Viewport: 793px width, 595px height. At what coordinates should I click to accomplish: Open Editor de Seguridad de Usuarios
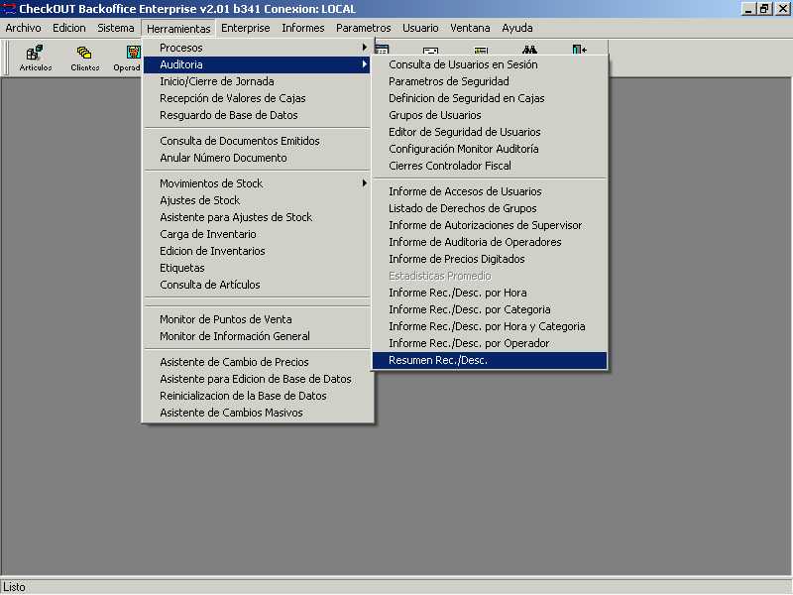(490, 132)
